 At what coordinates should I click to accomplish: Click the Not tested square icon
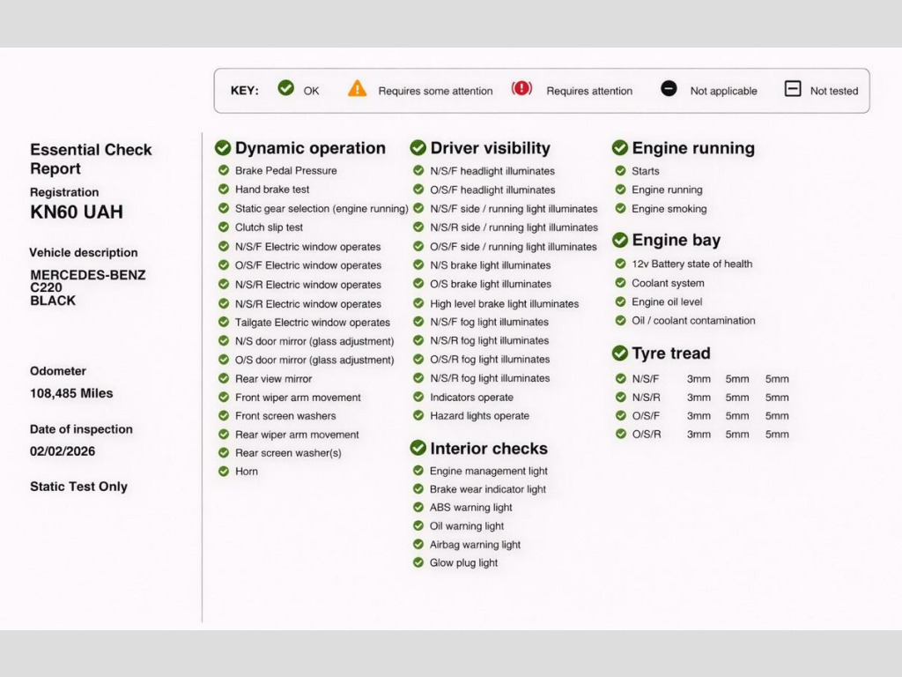pyautogui.click(x=793, y=89)
